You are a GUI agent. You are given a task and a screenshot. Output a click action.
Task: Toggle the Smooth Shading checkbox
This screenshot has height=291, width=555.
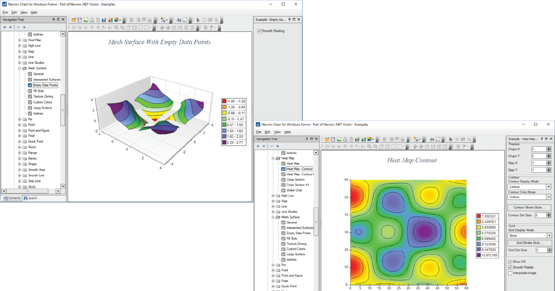pos(259,31)
